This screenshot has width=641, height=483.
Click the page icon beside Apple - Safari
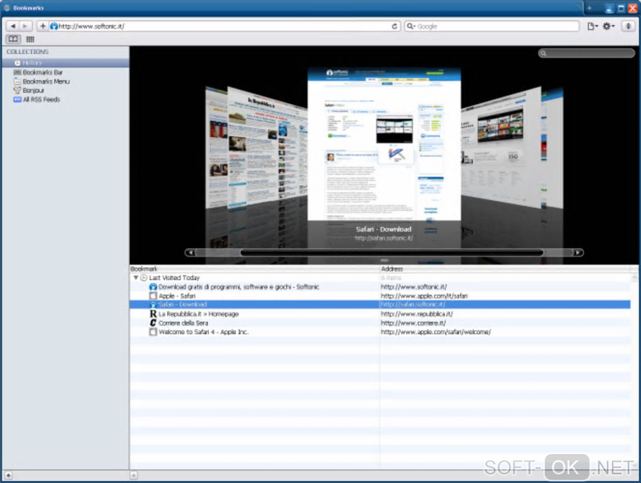[153, 296]
